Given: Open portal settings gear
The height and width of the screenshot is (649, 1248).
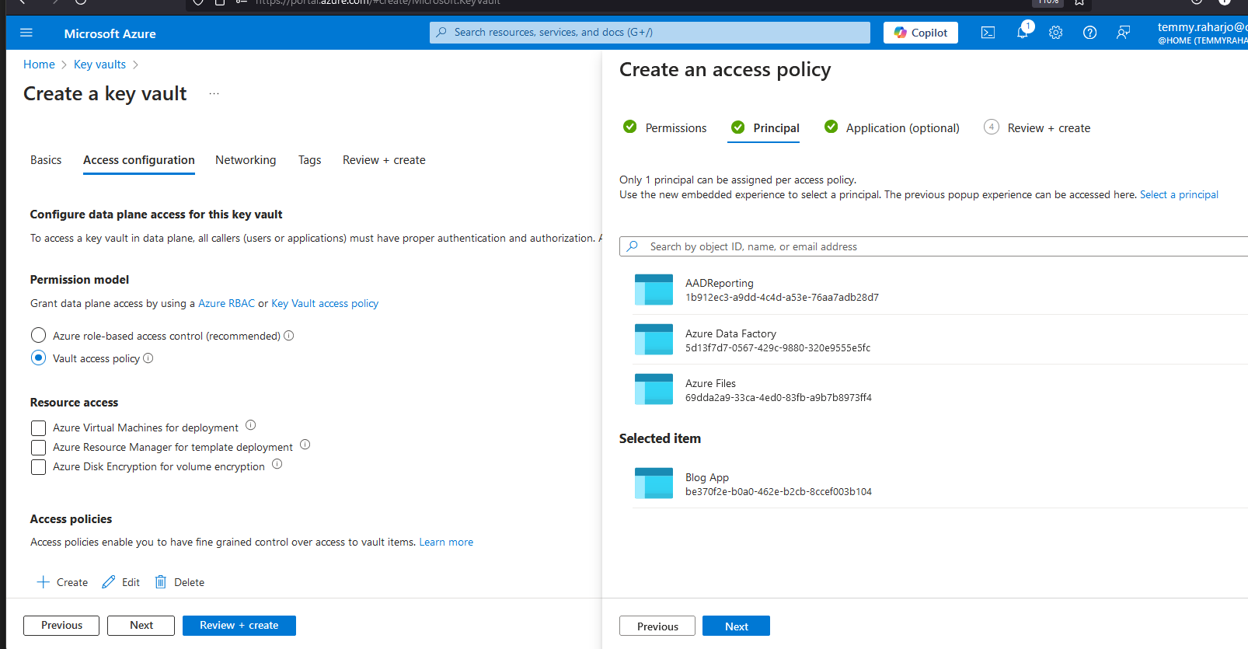Looking at the screenshot, I should 1055,33.
